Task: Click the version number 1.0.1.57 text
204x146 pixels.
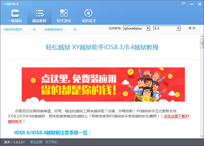Action: pos(18,142)
